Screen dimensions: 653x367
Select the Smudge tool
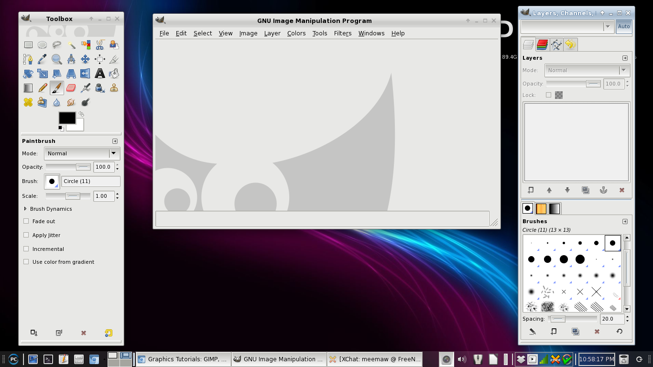[x=71, y=102]
